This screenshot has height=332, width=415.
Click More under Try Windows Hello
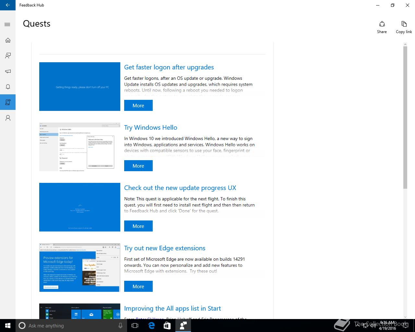point(138,166)
